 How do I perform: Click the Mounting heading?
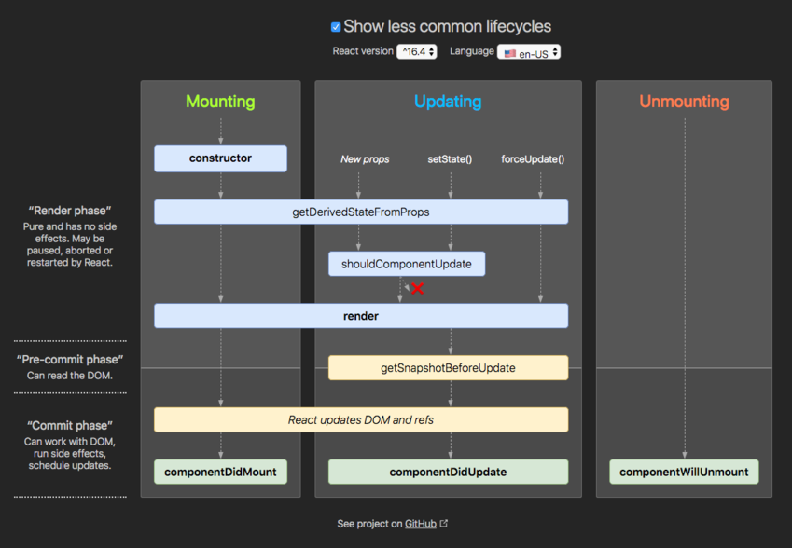tap(220, 102)
